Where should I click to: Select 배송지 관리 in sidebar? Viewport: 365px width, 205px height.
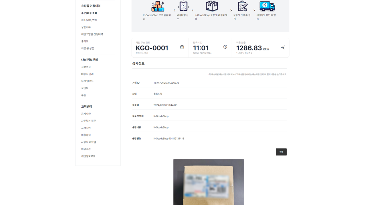(x=87, y=74)
